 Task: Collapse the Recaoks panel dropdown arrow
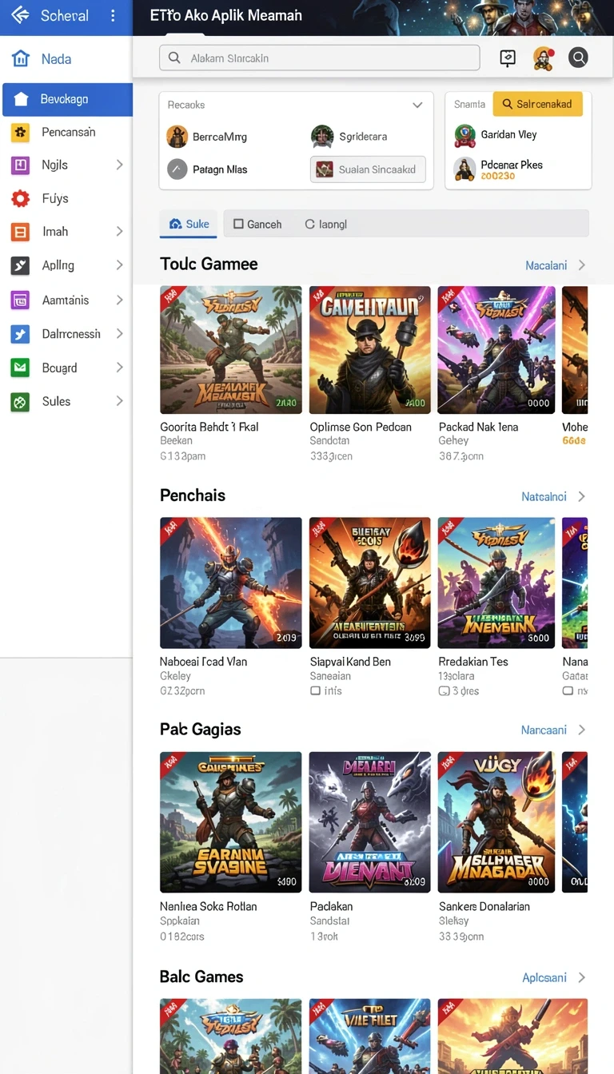(417, 105)
